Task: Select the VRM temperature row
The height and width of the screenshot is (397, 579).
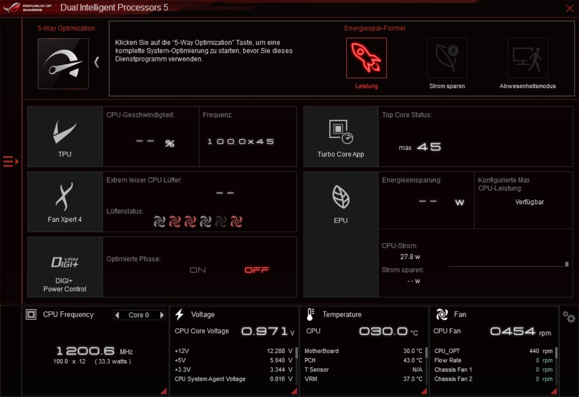Action: click(363, 379)
